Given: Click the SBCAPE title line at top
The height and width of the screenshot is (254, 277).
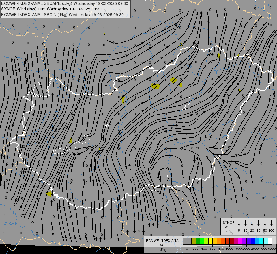Looking at the screenshot, I should (65, 3).
